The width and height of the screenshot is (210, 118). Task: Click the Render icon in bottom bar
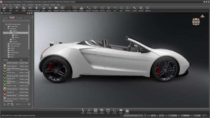coord(127,111)
